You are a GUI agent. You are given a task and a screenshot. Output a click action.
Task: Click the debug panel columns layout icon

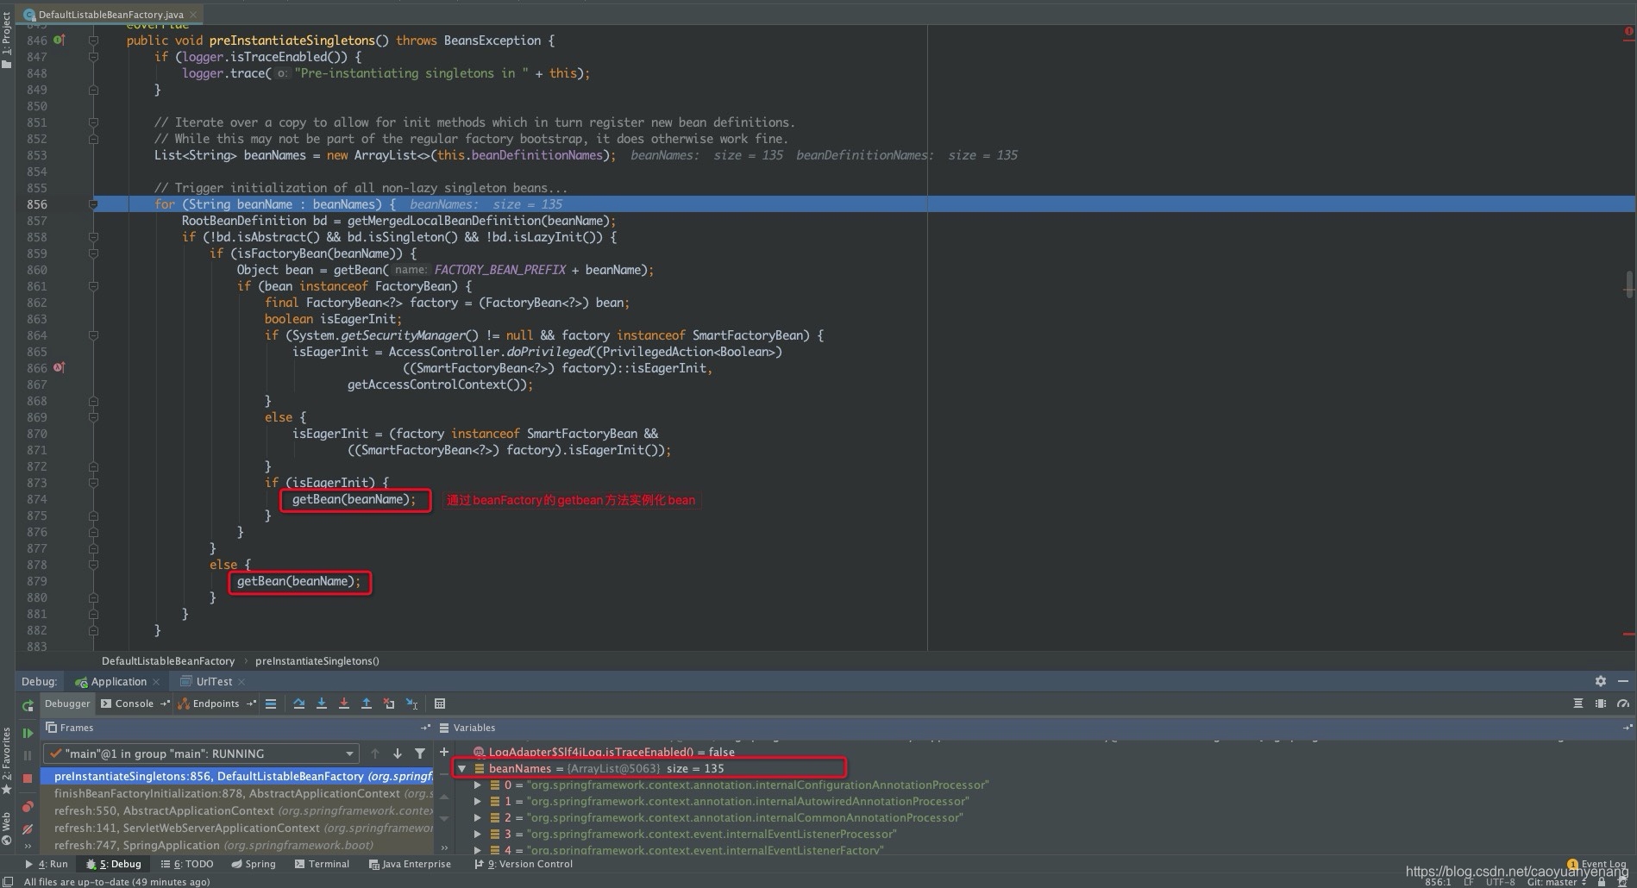pos(1601,704)
